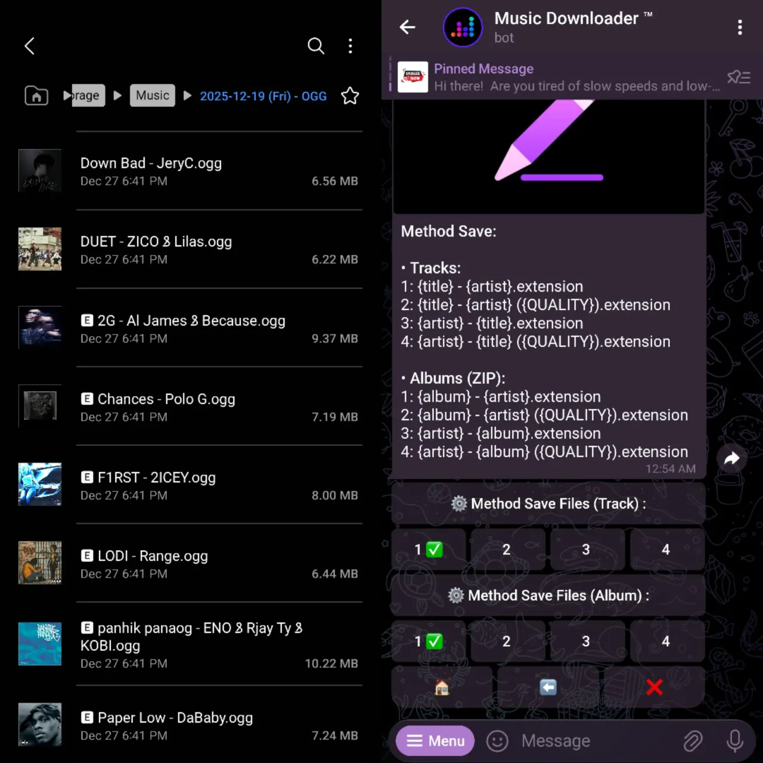Select album save method 3
The image size is (763, 763).
pyautogui.click(x=587, y=641)
